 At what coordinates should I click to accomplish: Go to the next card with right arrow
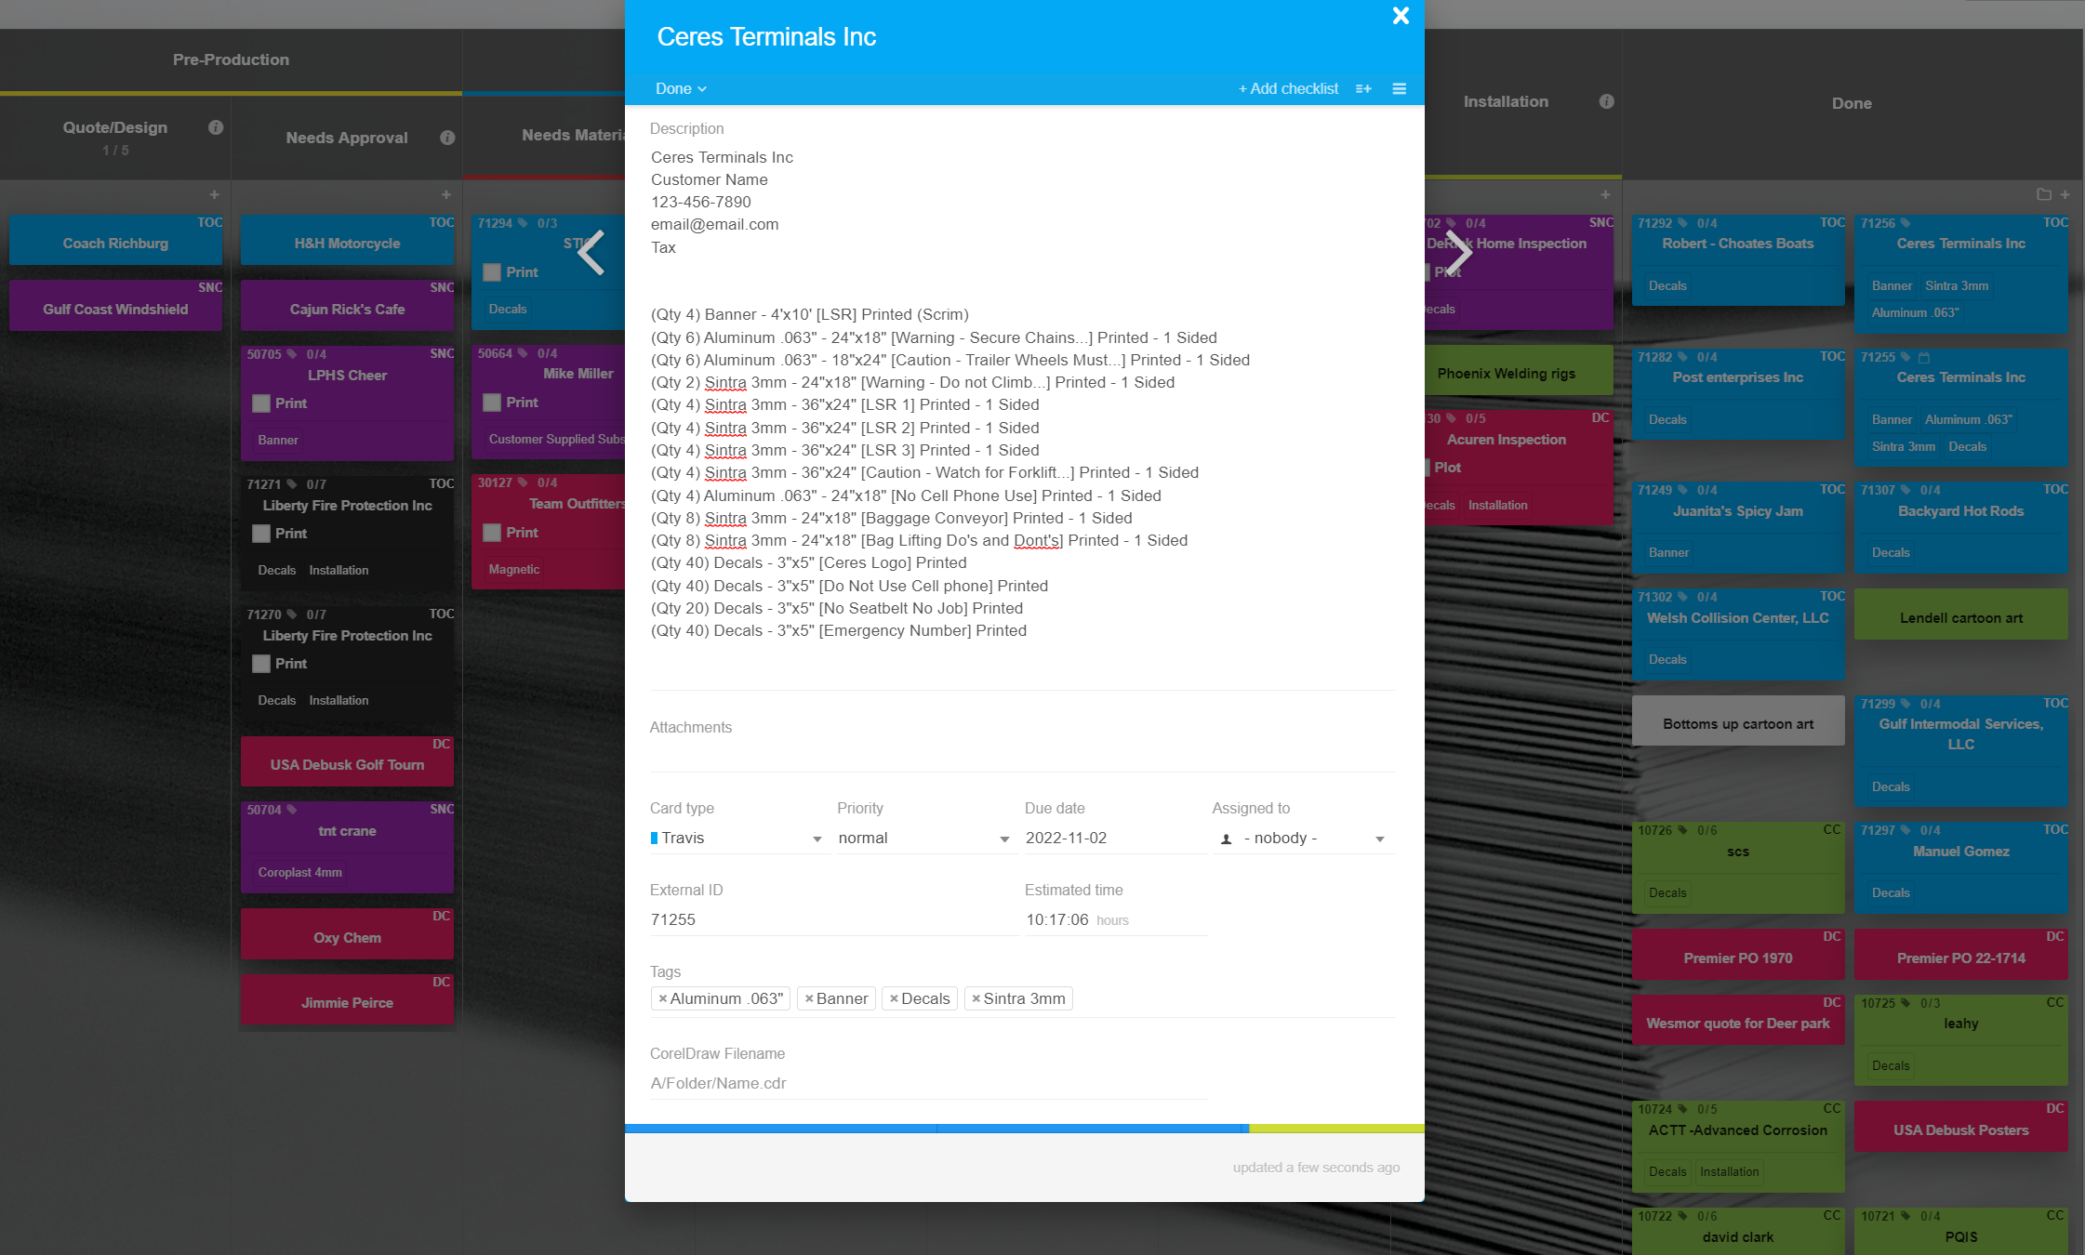click(x=1458, y=252)
